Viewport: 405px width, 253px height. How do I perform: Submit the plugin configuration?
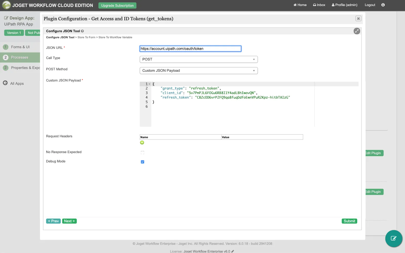click(349, 221)
